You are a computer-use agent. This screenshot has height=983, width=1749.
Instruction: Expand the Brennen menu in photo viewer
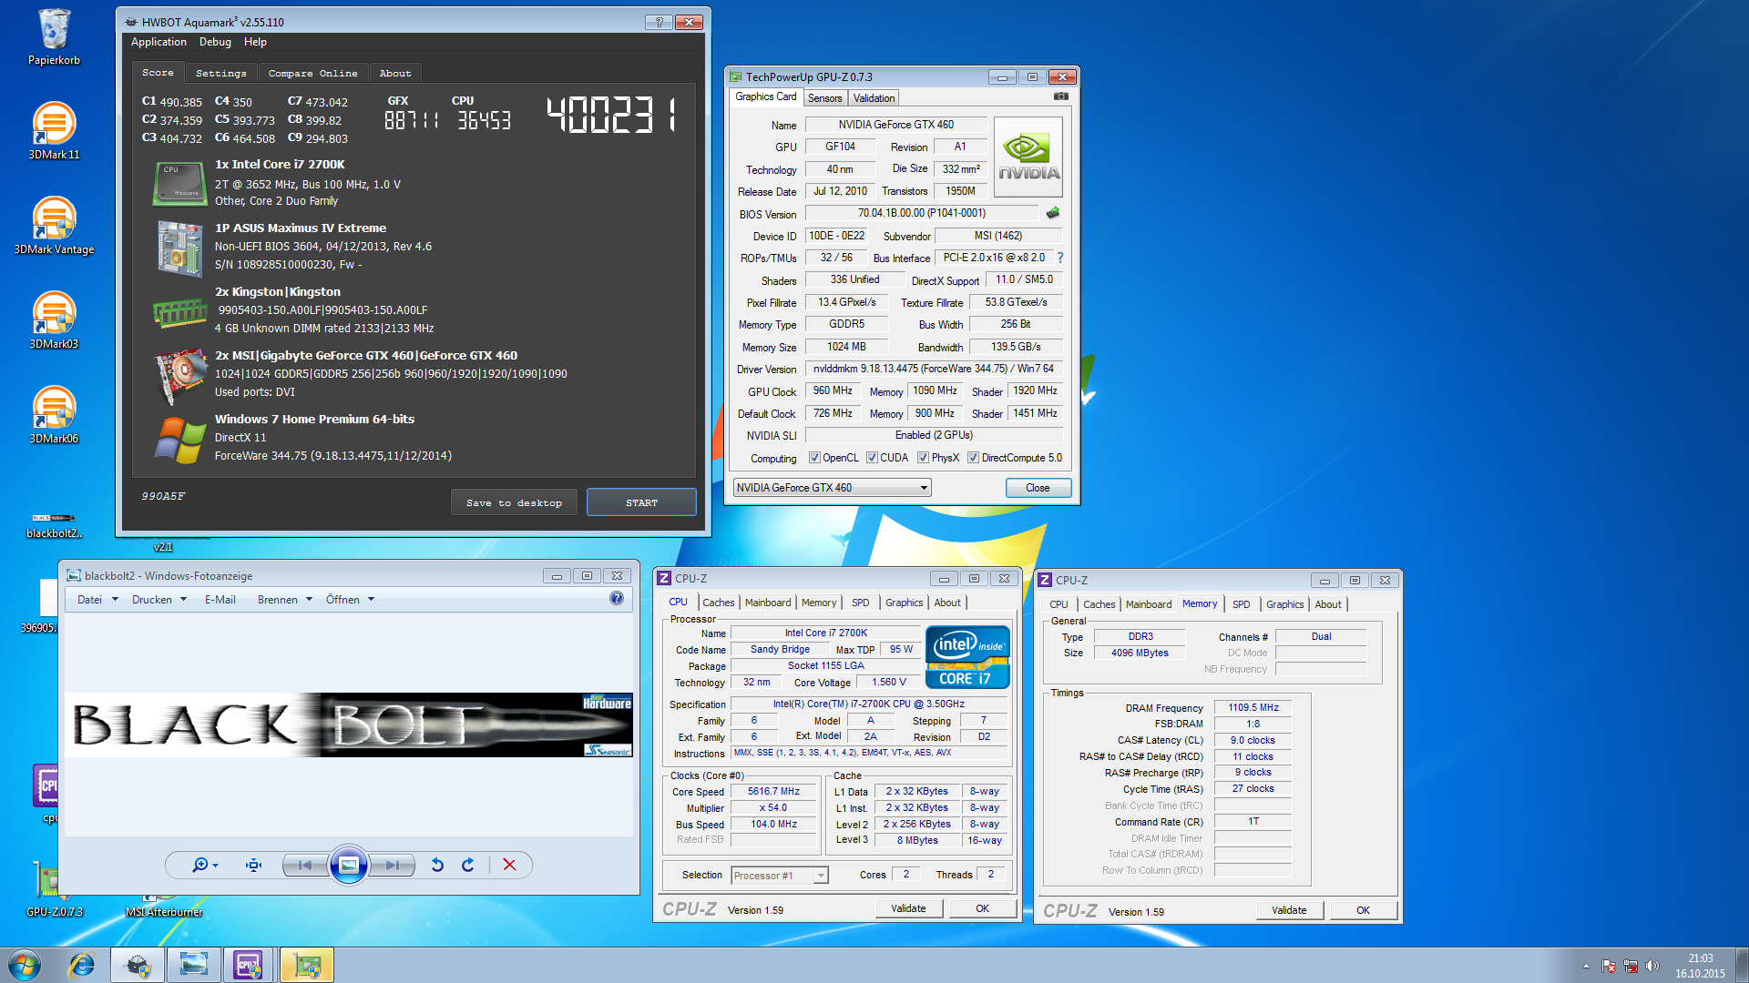[x=285, y=600]
